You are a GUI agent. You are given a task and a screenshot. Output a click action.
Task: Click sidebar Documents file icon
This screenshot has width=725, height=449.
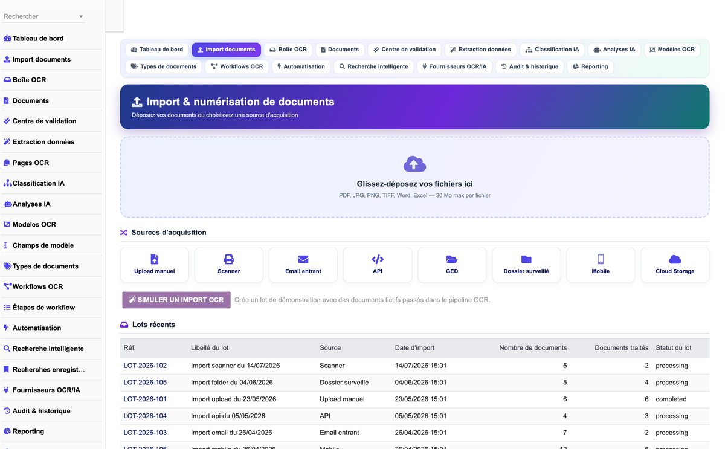point(7,100)
